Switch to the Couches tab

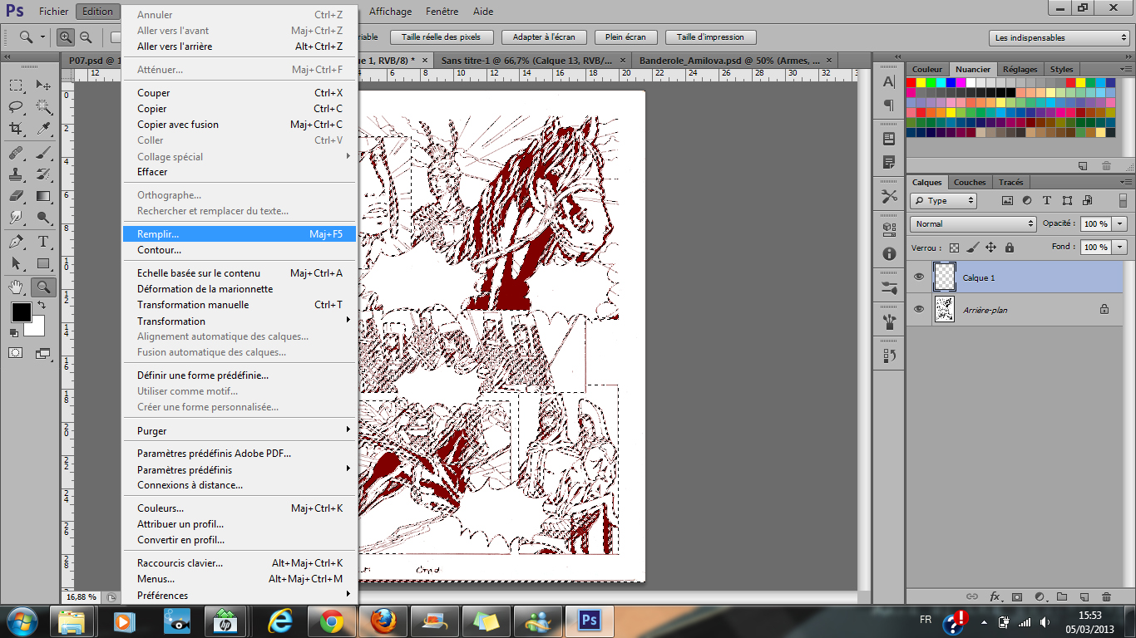[x=970, y=183]
